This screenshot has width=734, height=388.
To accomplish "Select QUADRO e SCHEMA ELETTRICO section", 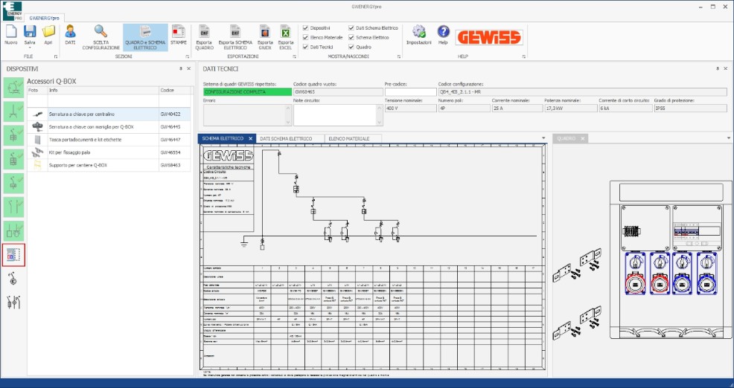I will [145, 37].
